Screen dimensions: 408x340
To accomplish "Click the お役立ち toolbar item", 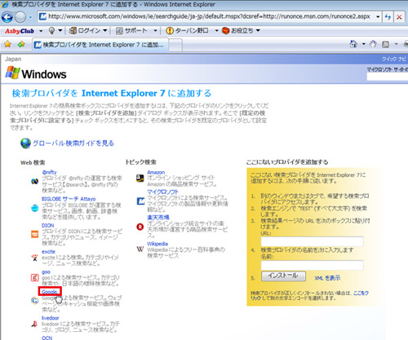I will click(237, 31).
